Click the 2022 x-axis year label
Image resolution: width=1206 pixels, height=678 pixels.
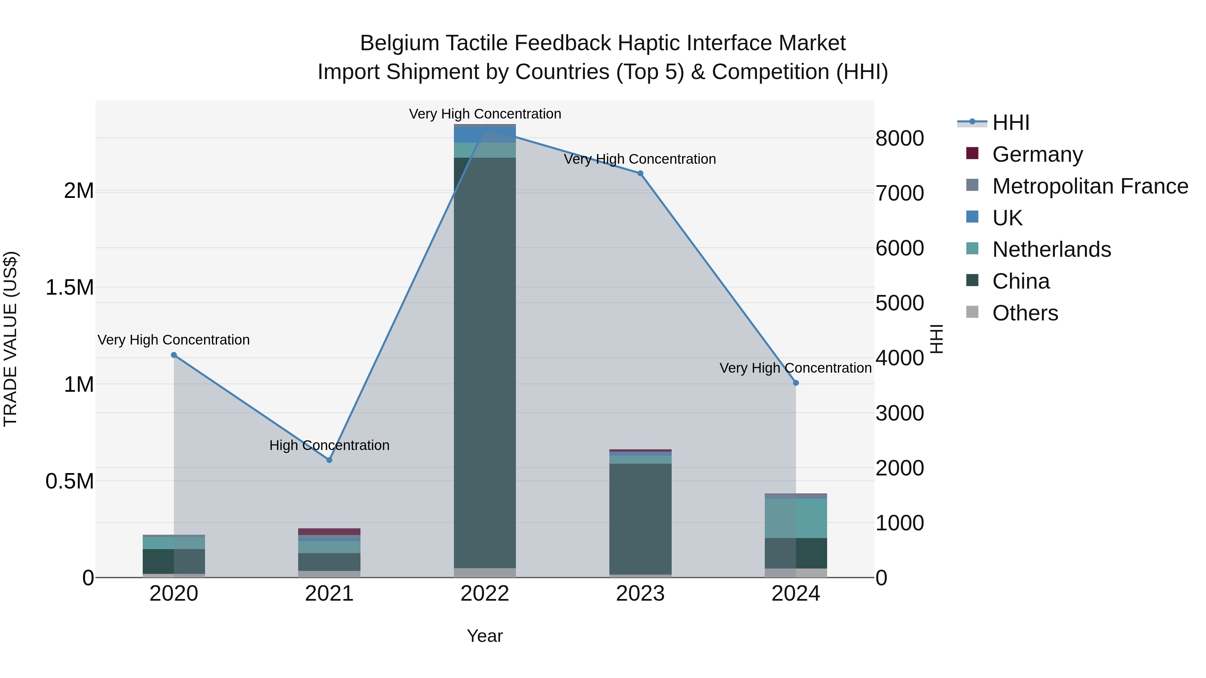pyautogui.click(x=485, y=594)
